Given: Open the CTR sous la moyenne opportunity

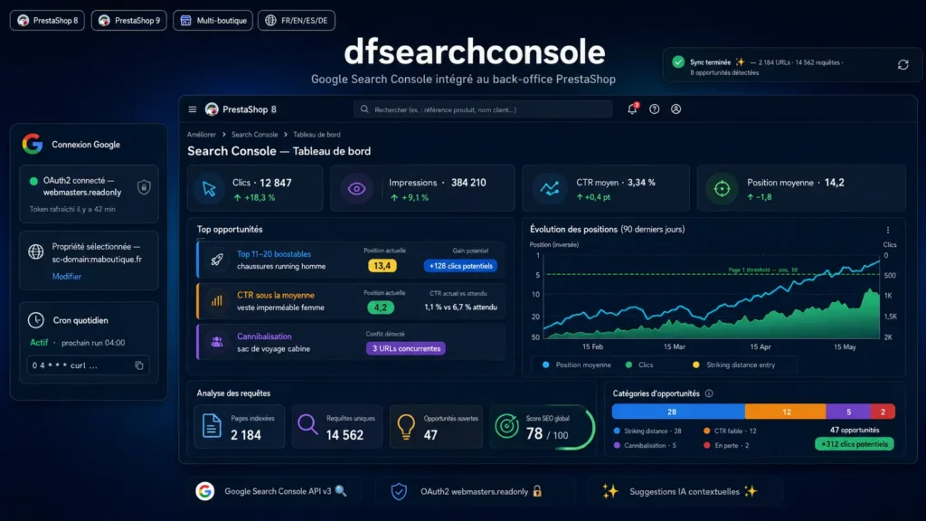Looking at the screenshot, I should 276,296.
